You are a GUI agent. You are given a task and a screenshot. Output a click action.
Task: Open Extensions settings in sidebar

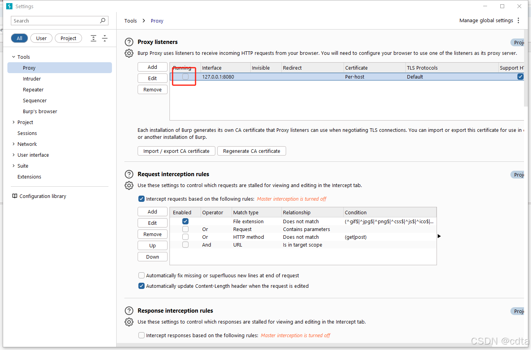tap(29, 177)
